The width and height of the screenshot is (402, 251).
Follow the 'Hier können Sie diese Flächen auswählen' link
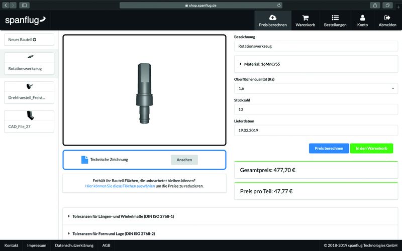[120, 186]
